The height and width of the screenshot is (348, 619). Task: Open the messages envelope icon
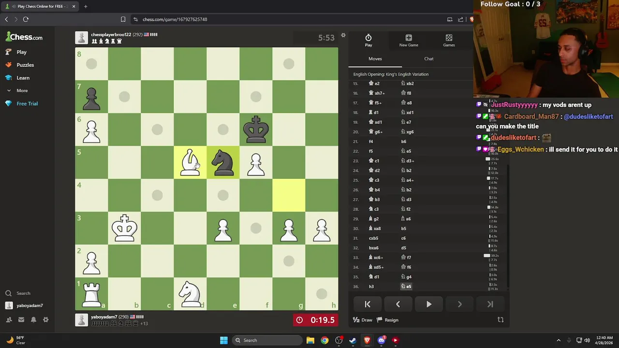tap(21, 319)
